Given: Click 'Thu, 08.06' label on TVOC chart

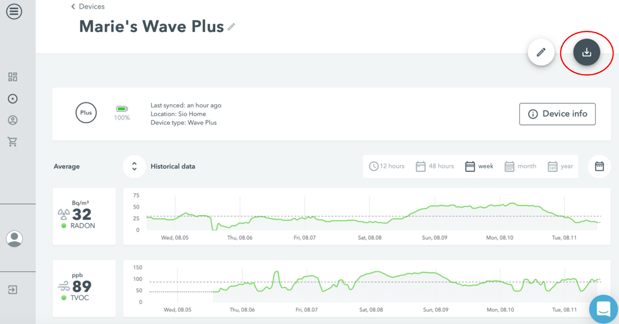Looking at the screenshot, I should point(242,310).
